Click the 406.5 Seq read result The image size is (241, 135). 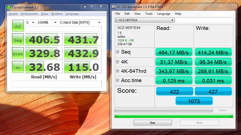(x=44, y=40)
